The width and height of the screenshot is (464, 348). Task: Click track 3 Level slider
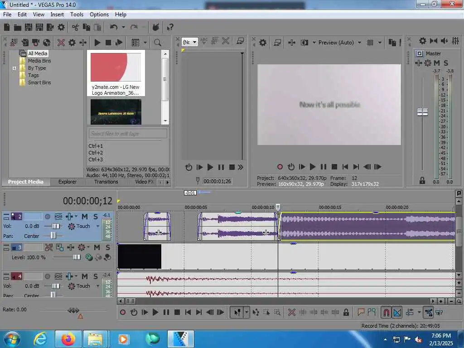(x=77, y=257)
